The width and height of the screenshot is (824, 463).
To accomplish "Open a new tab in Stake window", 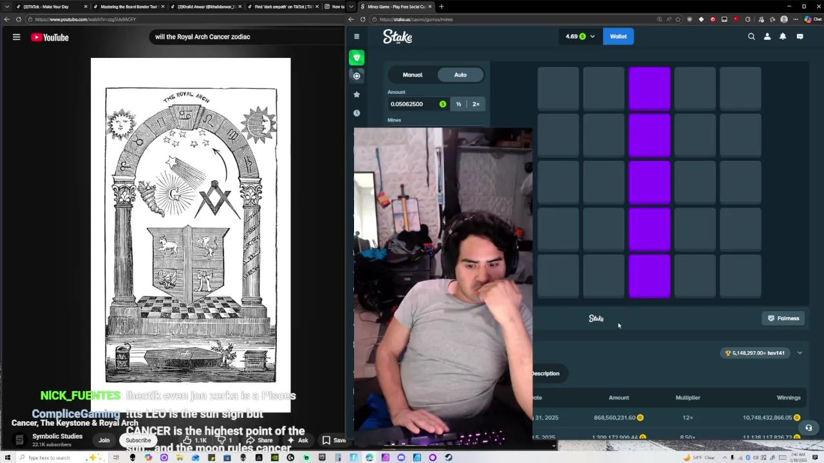I will [441, 6].
